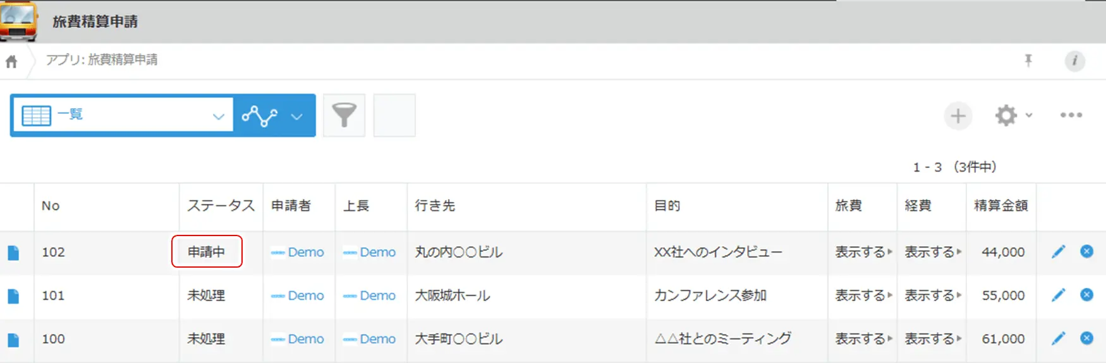Open the filter funnel icon

(344, 116)
